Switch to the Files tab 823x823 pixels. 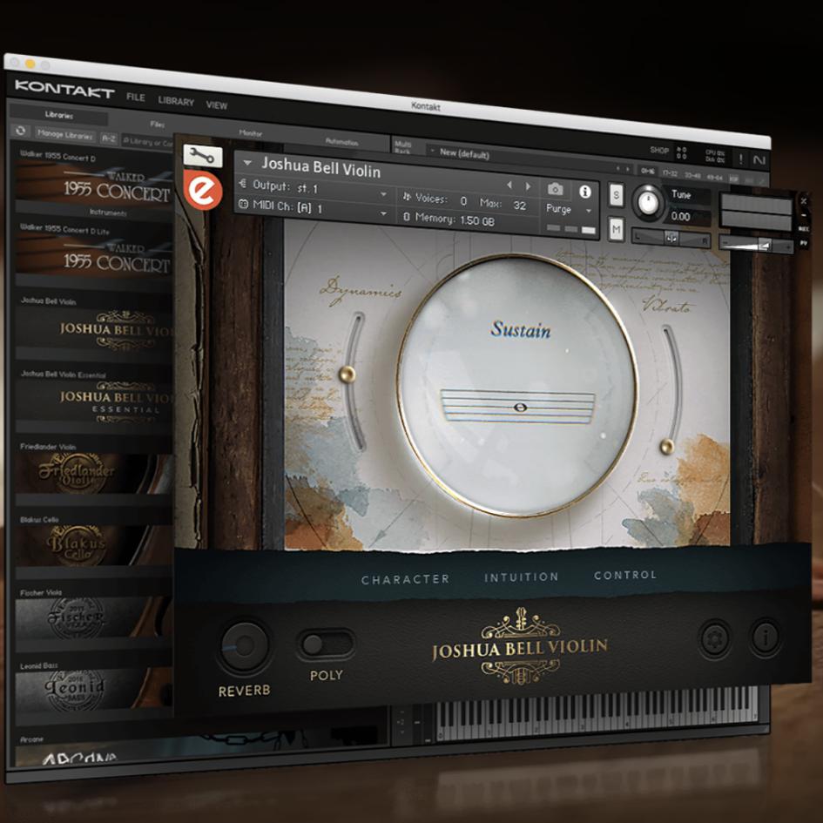point(157,124)
